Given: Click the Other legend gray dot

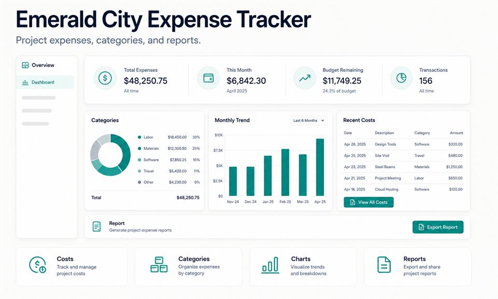Looking at the screenshot, I should pos(140,182).
